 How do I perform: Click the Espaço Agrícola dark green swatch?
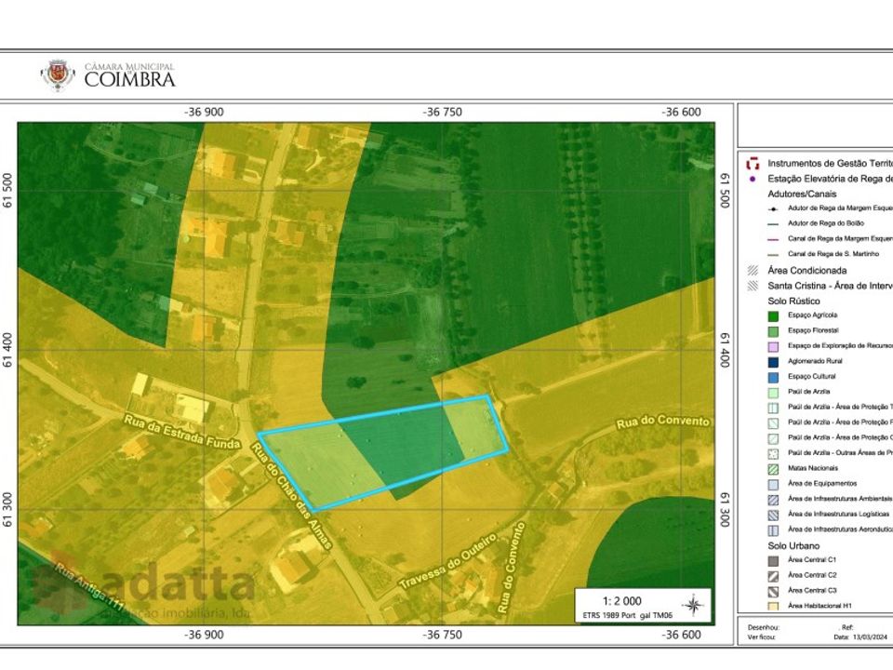773,316
